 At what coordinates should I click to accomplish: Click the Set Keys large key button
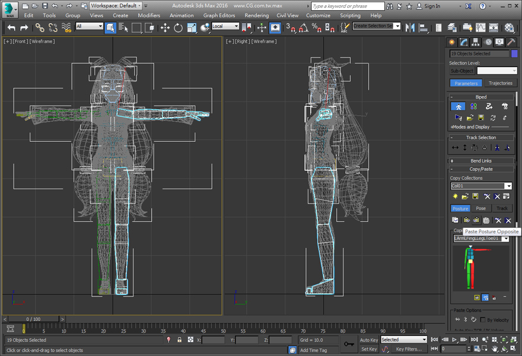coord(349,344)
